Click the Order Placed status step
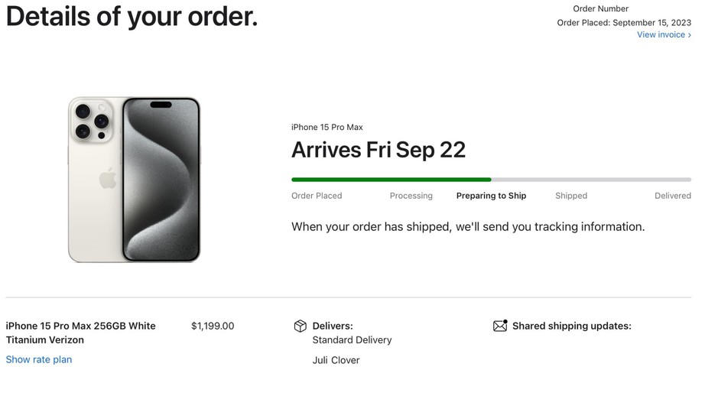This screenshot has width=705, height=396. click(317, 196)
